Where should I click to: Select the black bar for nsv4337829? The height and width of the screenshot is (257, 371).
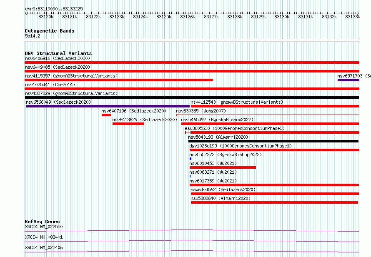[192, 97]
